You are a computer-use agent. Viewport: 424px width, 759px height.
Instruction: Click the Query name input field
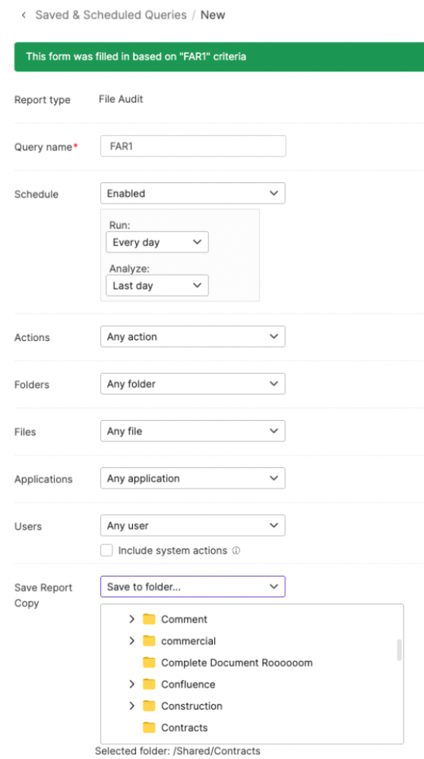click(193, 146)
